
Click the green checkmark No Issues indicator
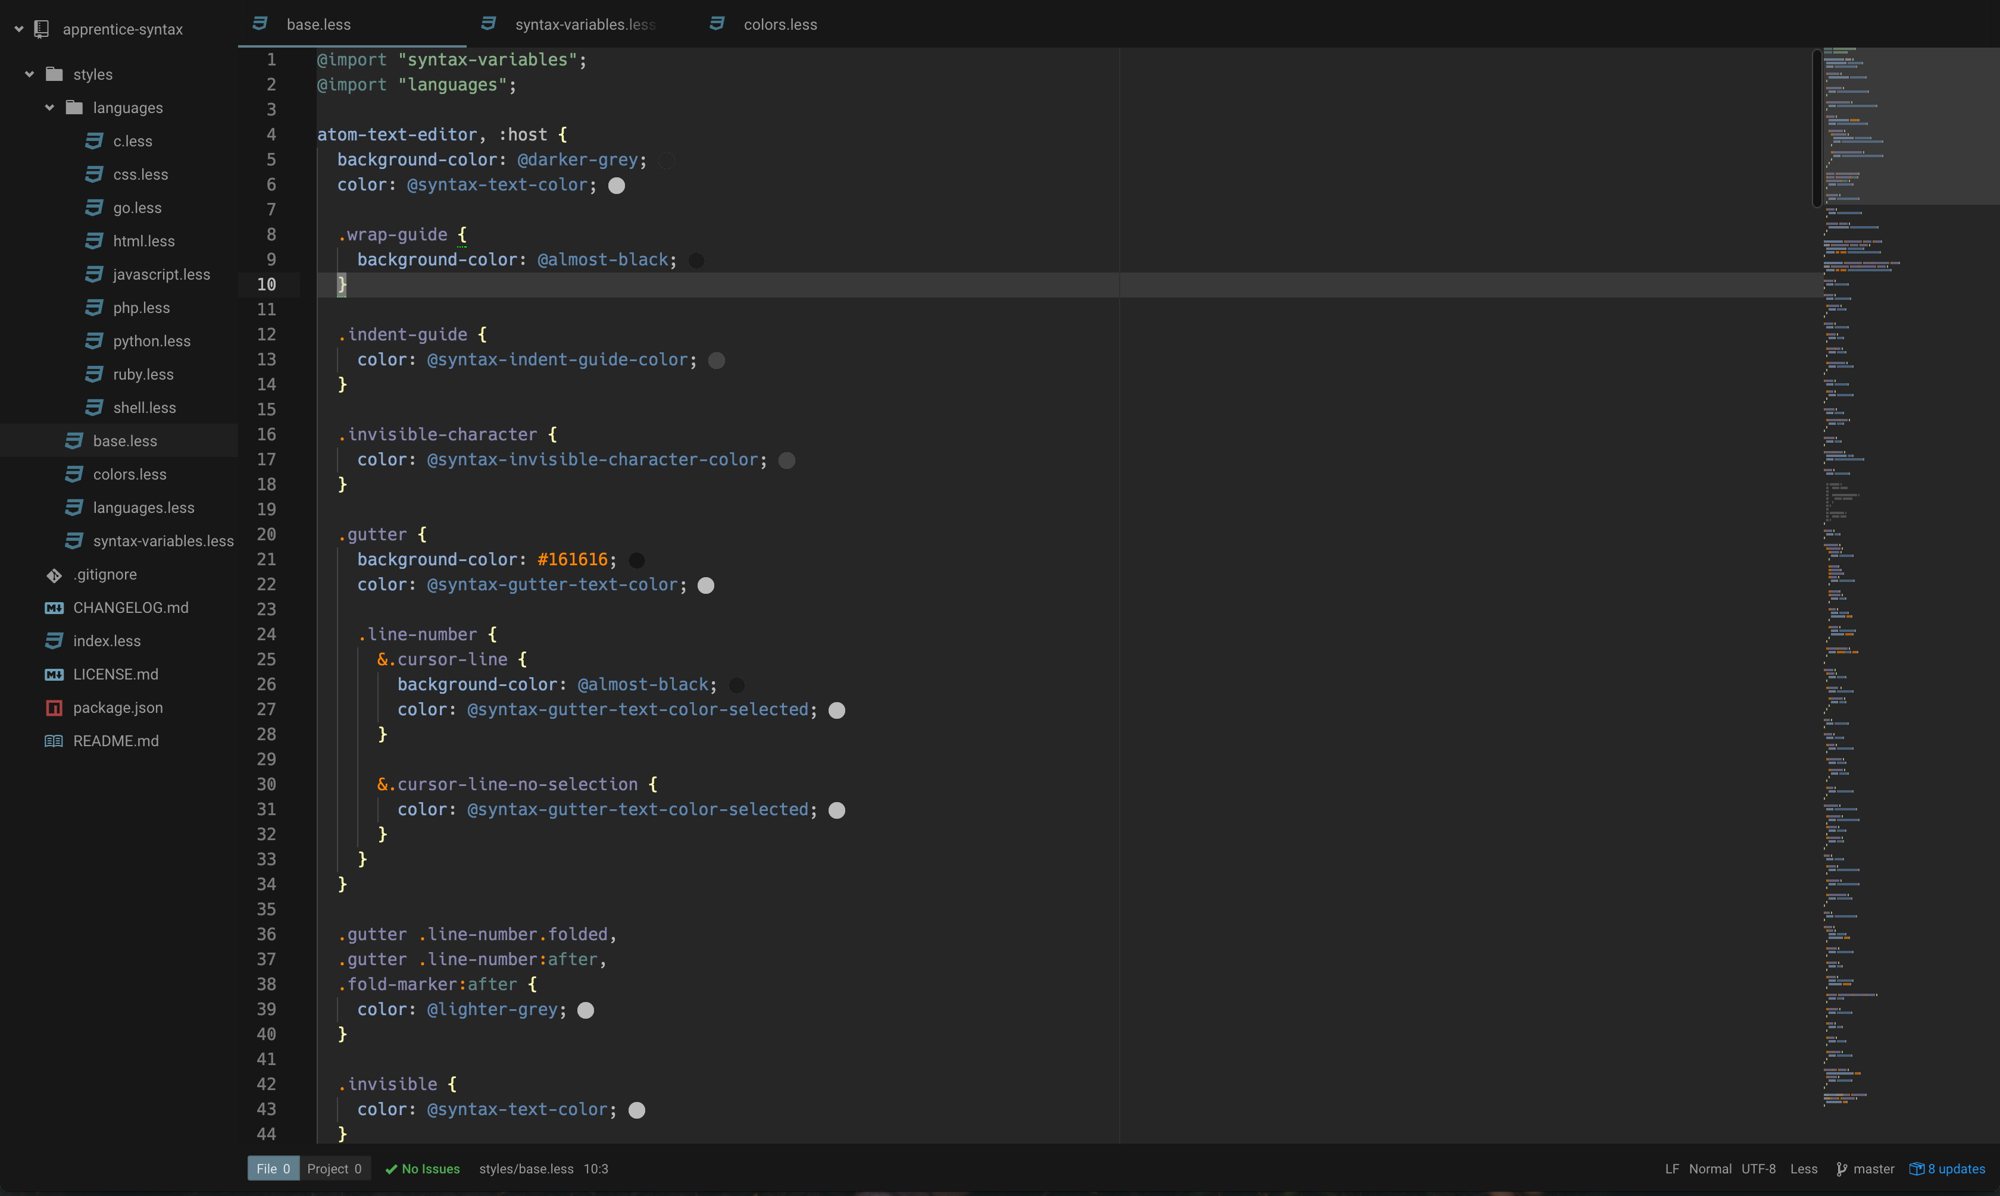pos(421,1169)
